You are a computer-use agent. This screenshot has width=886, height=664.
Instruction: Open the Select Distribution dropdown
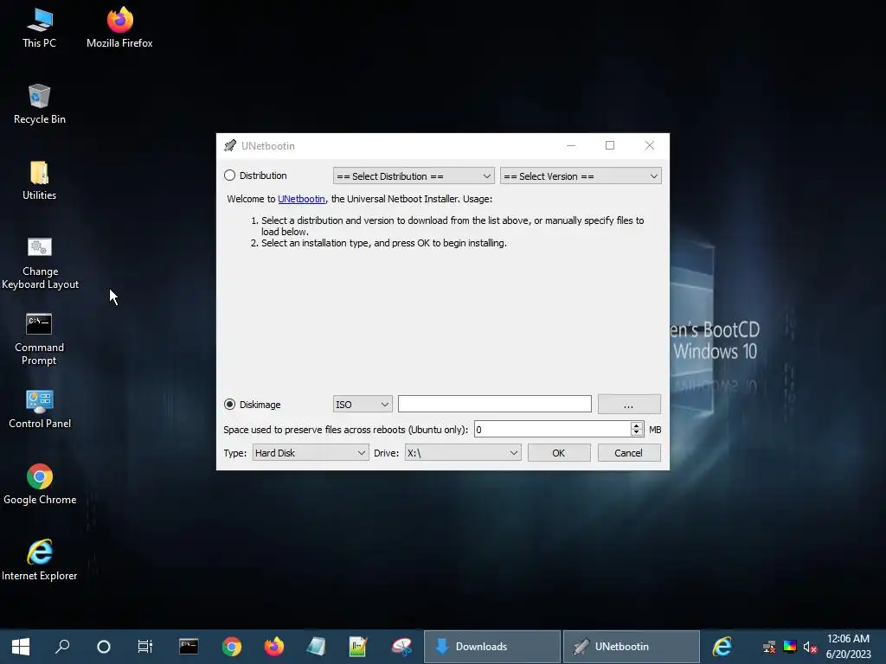pyautogui.click(x=414, y=176)
